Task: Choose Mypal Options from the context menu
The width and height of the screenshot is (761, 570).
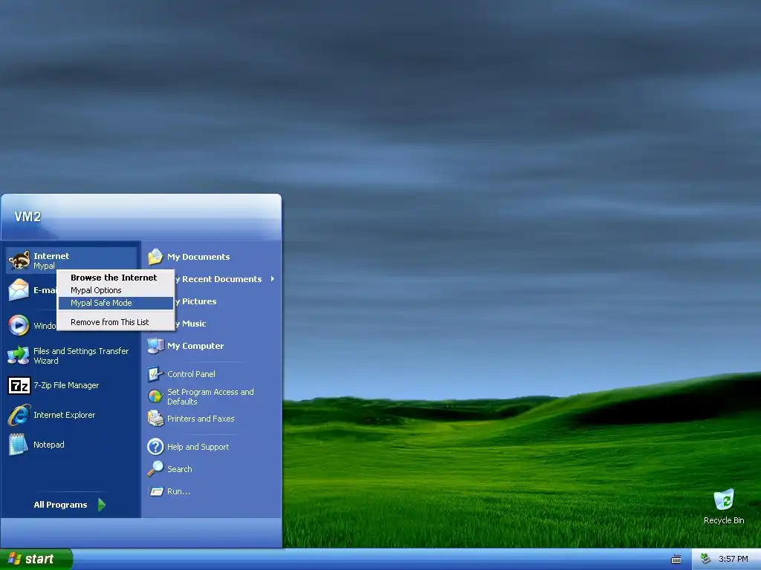Action: click(115, 290)
